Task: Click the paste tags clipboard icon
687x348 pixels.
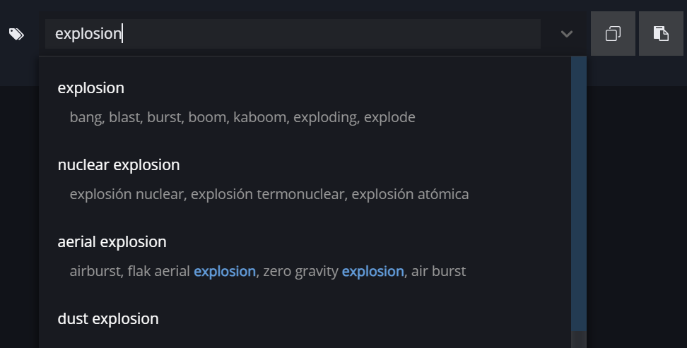Action: (x=661, y=34)
